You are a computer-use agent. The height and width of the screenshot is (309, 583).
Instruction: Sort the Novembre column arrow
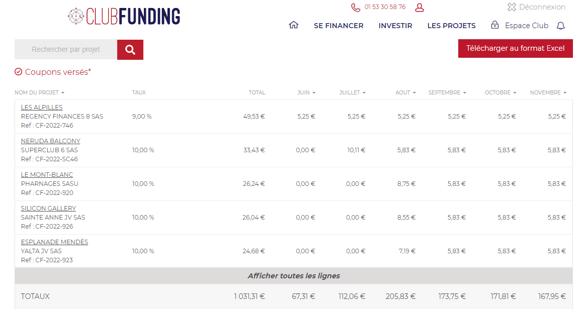point(565,93)
